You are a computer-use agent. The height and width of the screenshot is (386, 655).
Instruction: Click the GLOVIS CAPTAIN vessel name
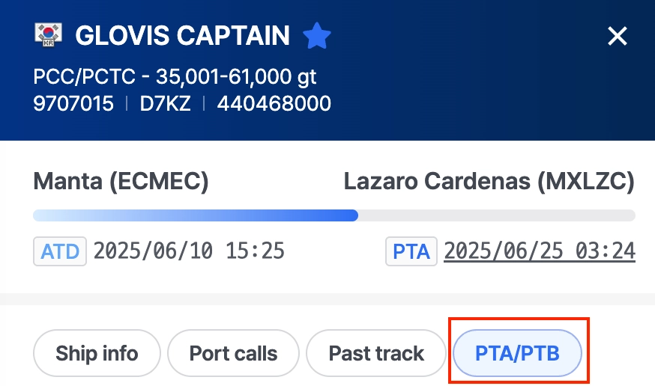[182, 35]
